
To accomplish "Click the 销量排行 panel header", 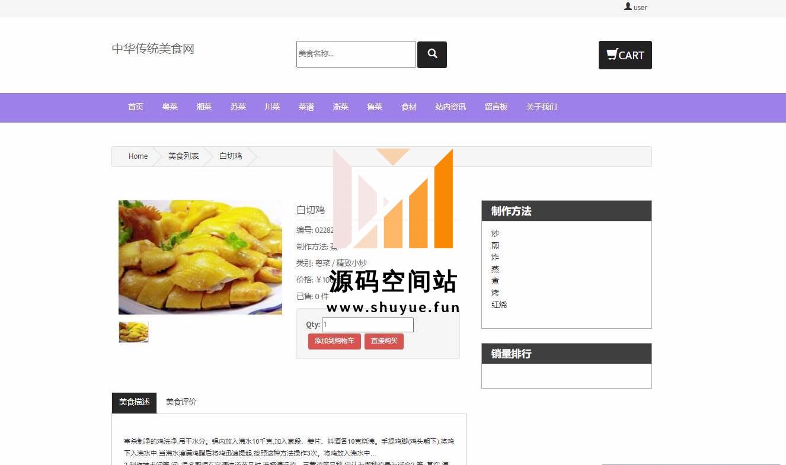I will [x=567, y=354].
